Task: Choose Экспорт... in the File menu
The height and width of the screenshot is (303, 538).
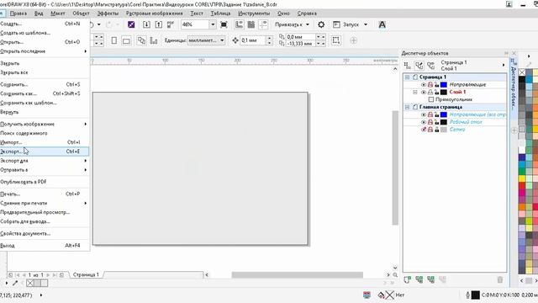Action: [x=45, y=151]
